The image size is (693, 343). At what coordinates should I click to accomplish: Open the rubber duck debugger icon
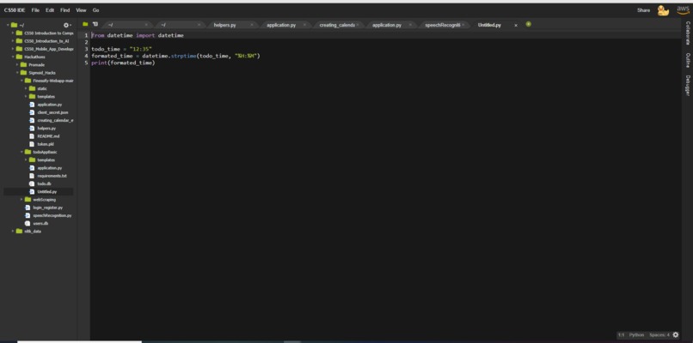[663, 10]
